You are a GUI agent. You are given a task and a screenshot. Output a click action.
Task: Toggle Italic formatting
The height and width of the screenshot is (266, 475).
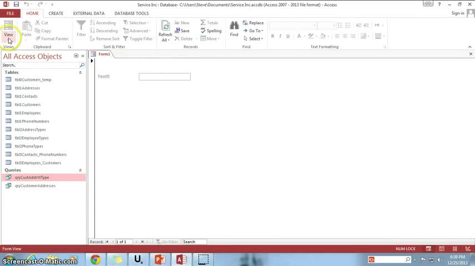click(x=280, y=36)
